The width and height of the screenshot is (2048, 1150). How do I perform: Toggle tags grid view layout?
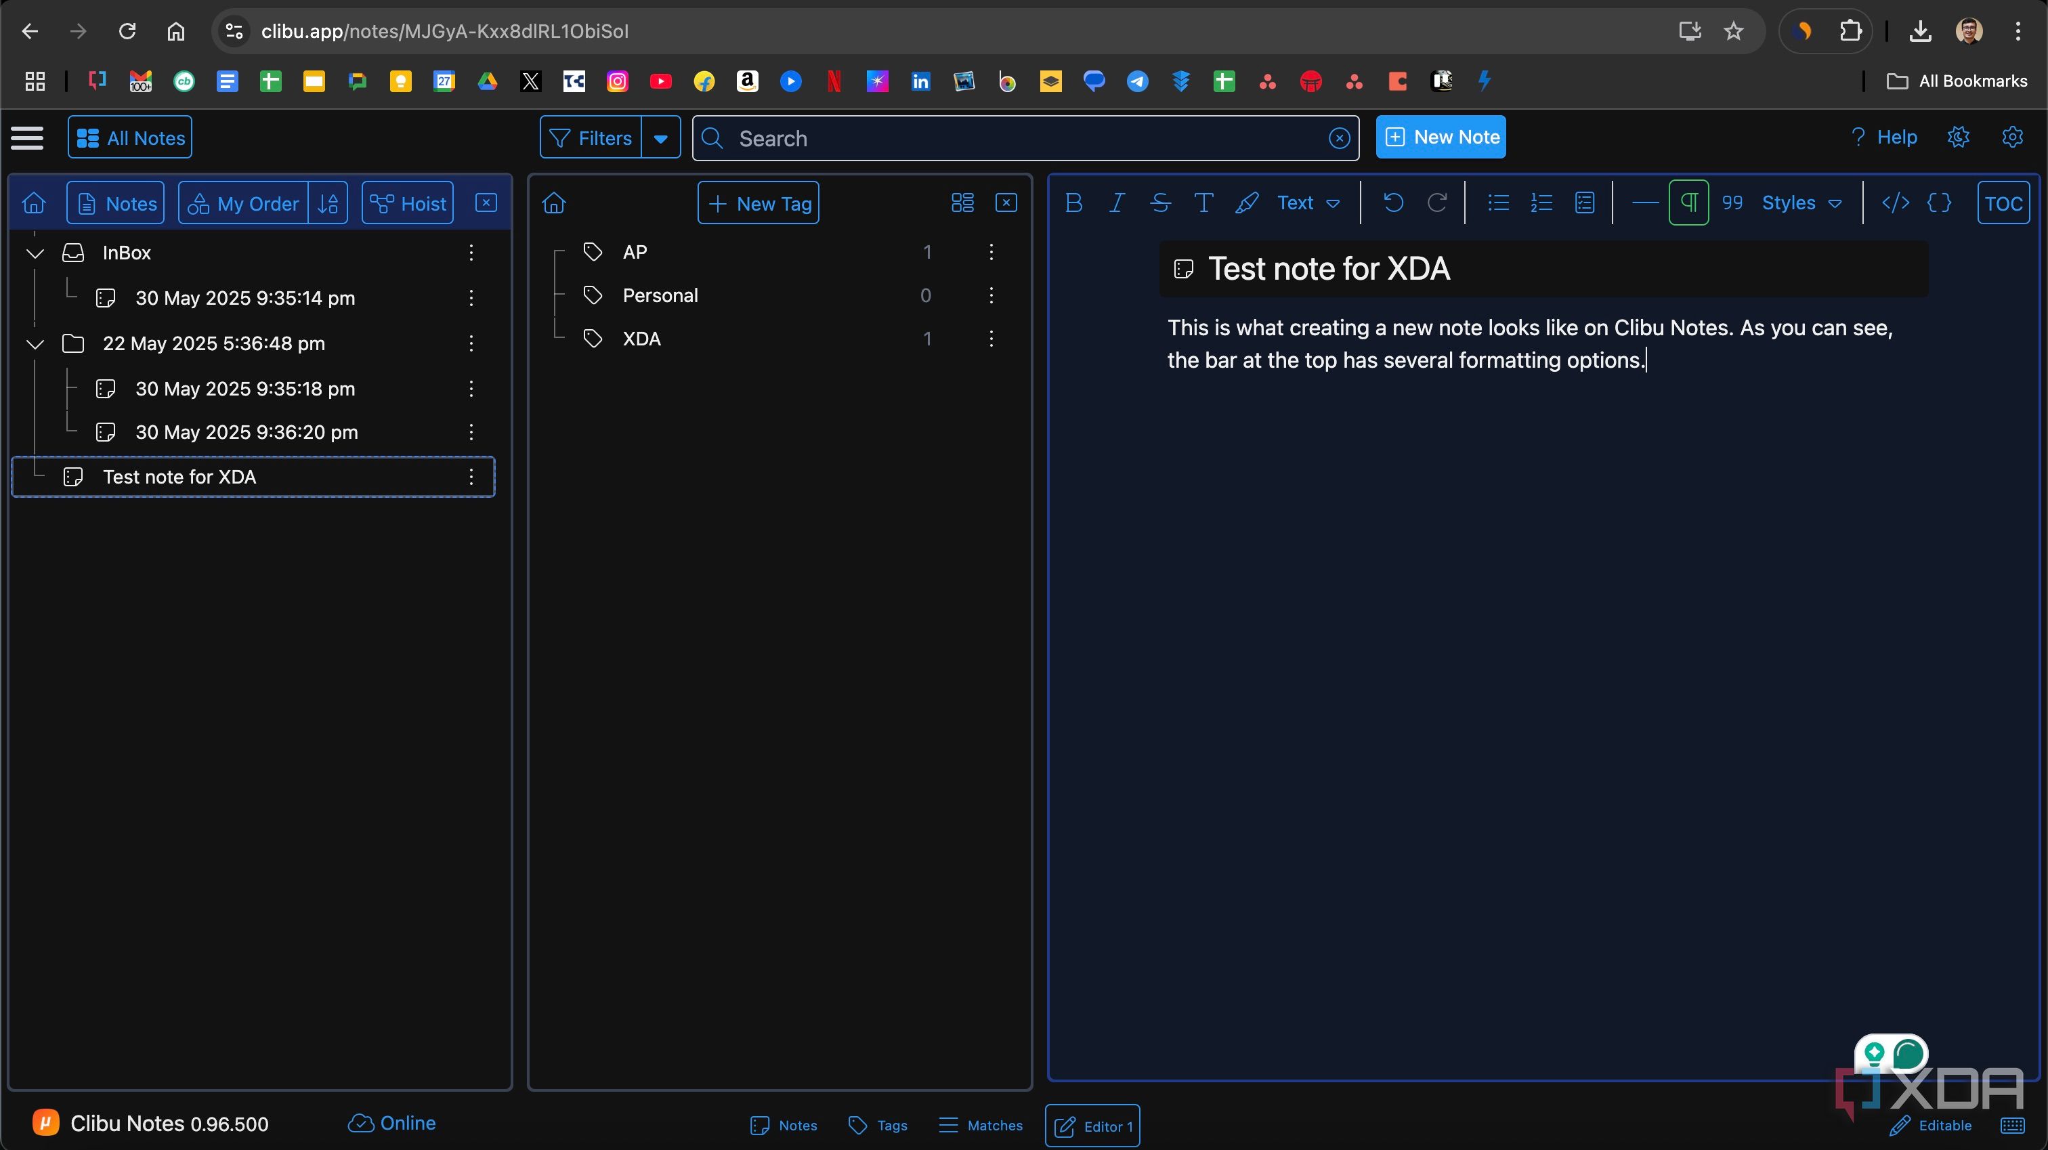[x=962, y=204]
